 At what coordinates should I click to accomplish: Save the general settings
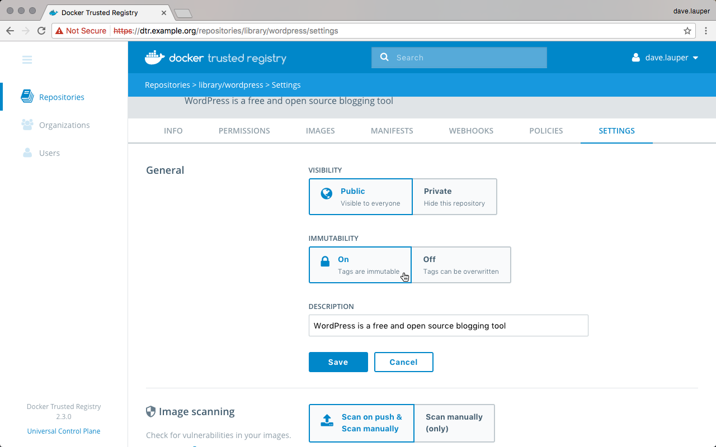pos(338,362)
